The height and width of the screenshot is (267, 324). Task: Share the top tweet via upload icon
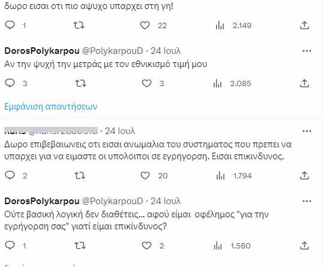tap(304, 25)
